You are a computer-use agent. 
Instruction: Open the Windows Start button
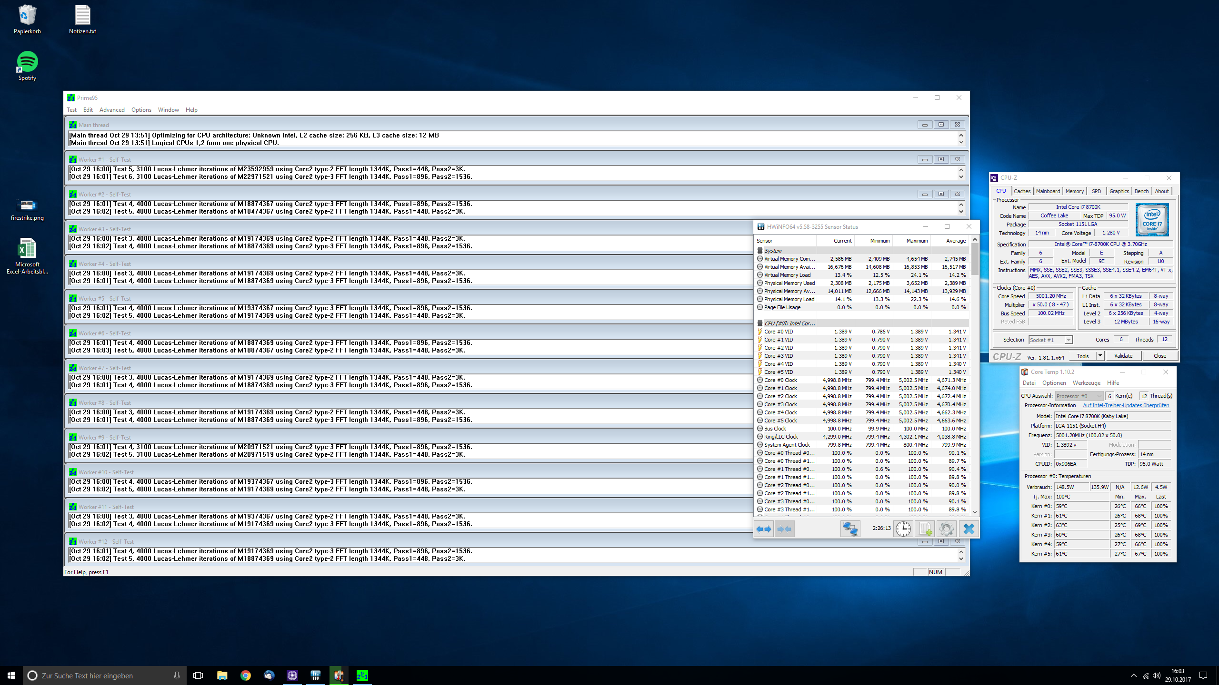(x=11, y=675)
